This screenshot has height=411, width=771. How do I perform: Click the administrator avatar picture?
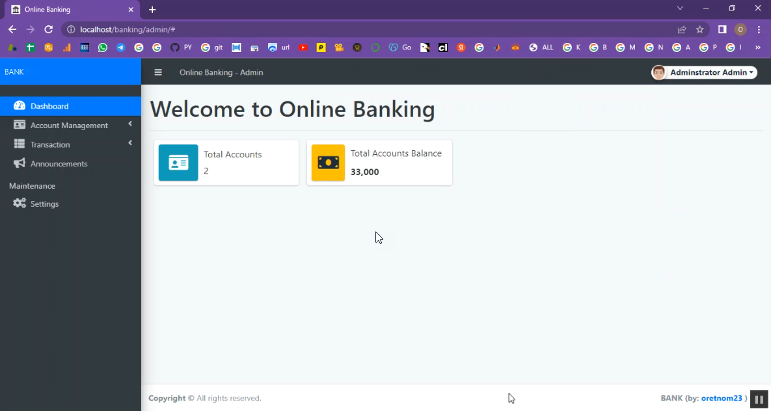tap(658, 72)
